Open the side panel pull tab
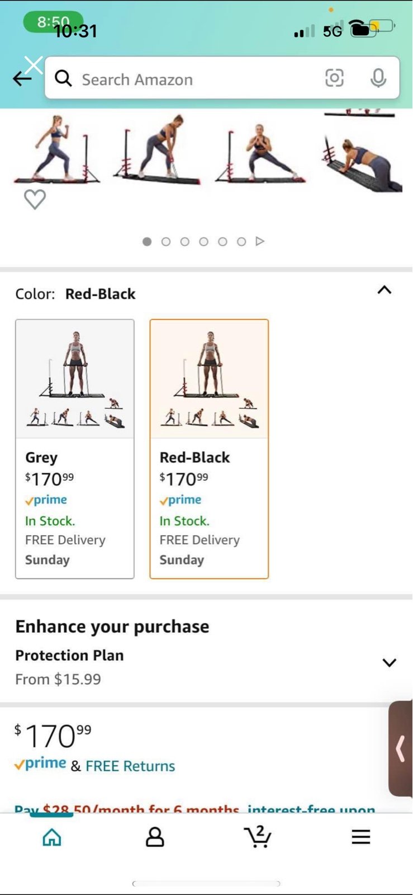 pos(401,748)
